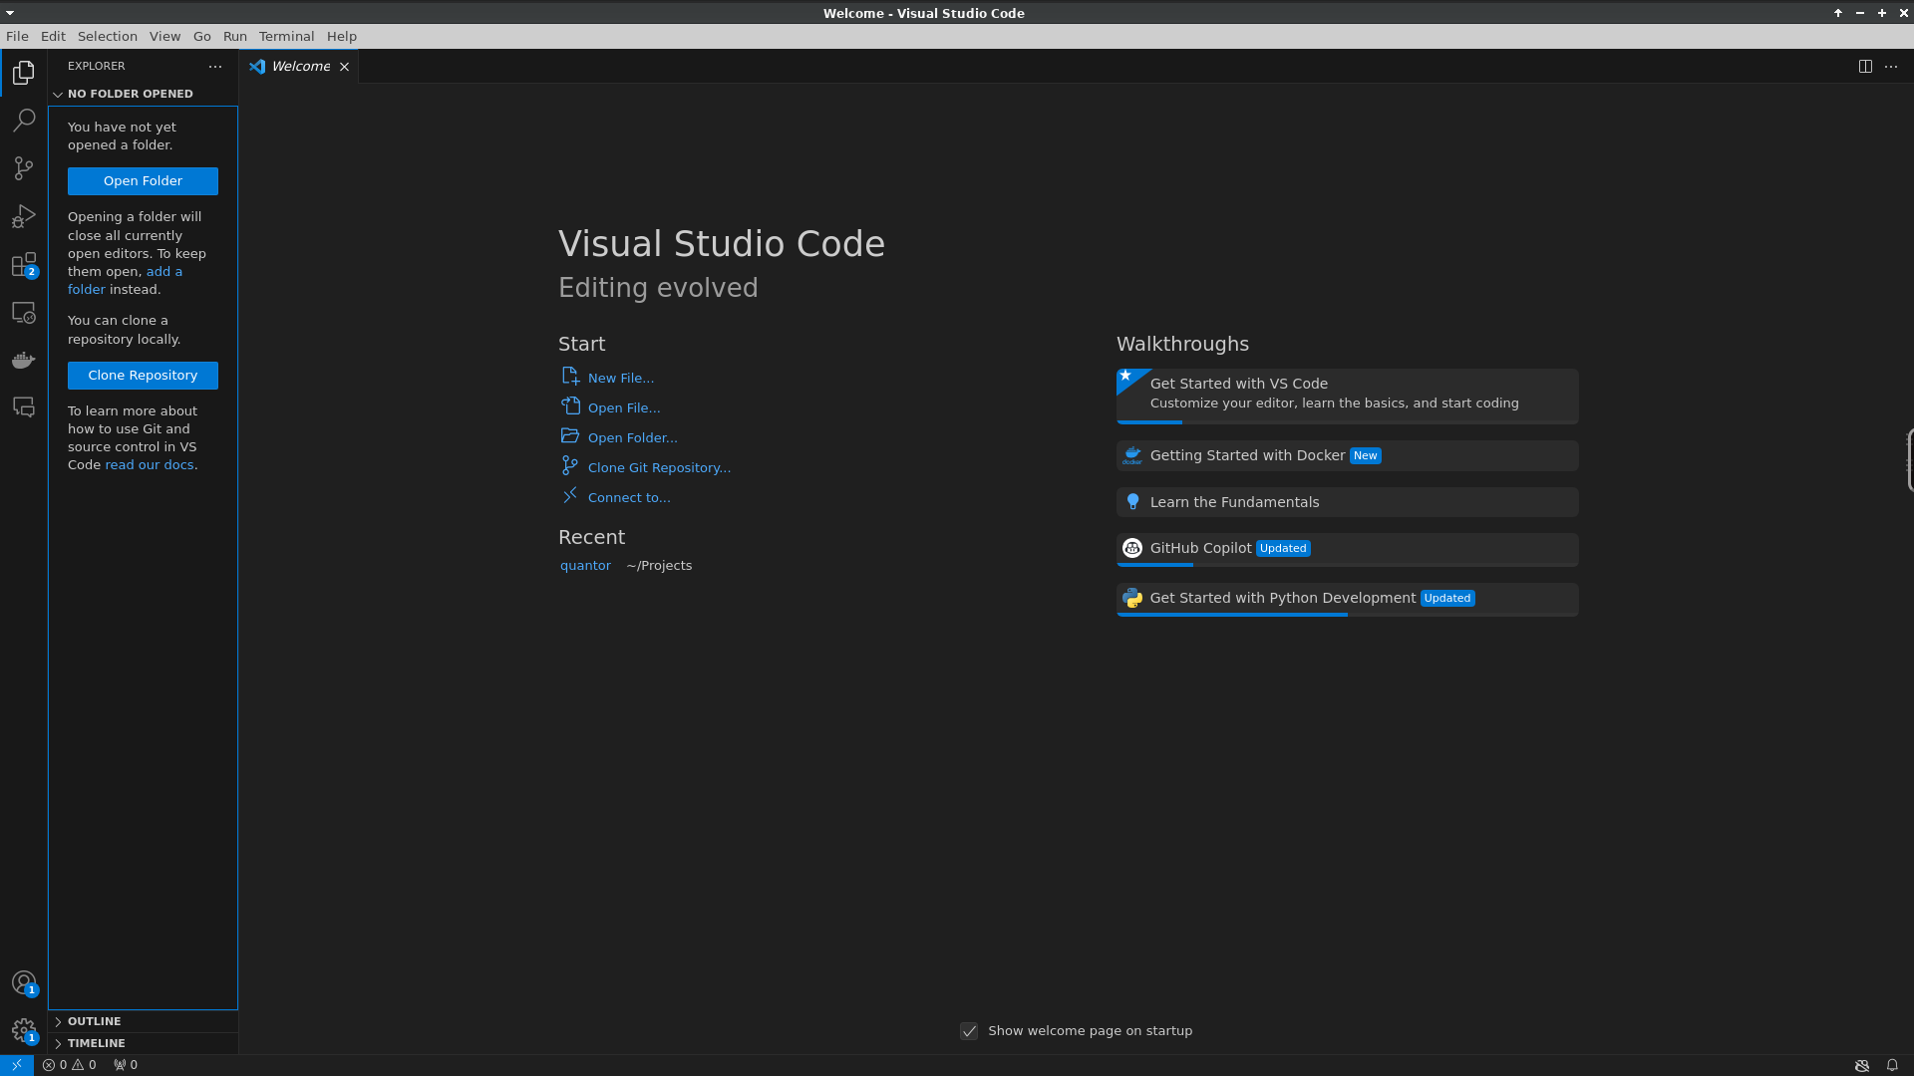
Task: Open the File menu
Action: click(x=17, y=36)
